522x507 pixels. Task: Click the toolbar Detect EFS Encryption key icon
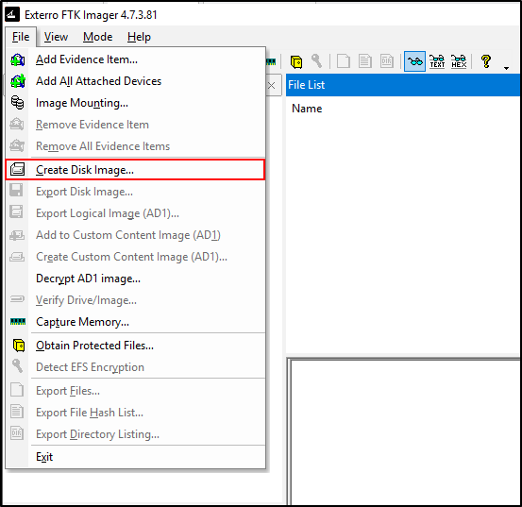[316, 61]
